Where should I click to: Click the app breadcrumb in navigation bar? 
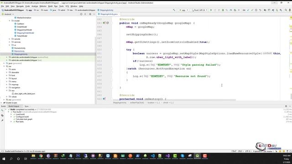click(29, 10)
